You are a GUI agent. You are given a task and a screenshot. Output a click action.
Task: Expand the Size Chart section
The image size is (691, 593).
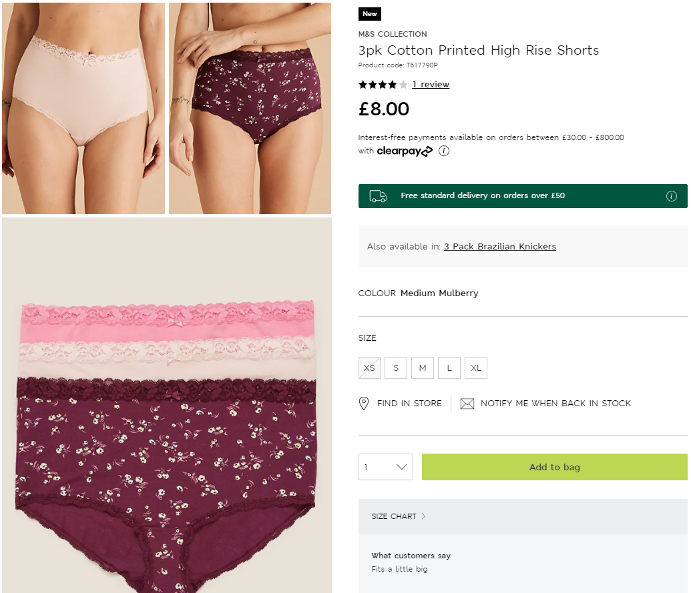pyautogui.click(x=399, y=516)
